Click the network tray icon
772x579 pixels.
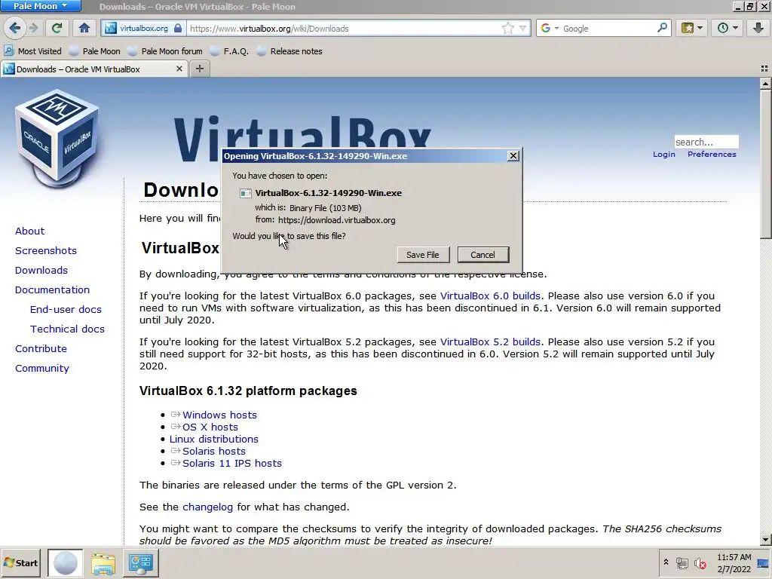[682, 562]
